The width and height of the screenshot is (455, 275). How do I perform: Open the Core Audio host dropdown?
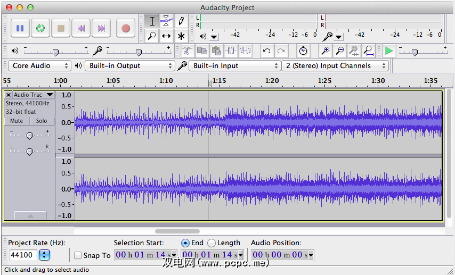point(40,66)
